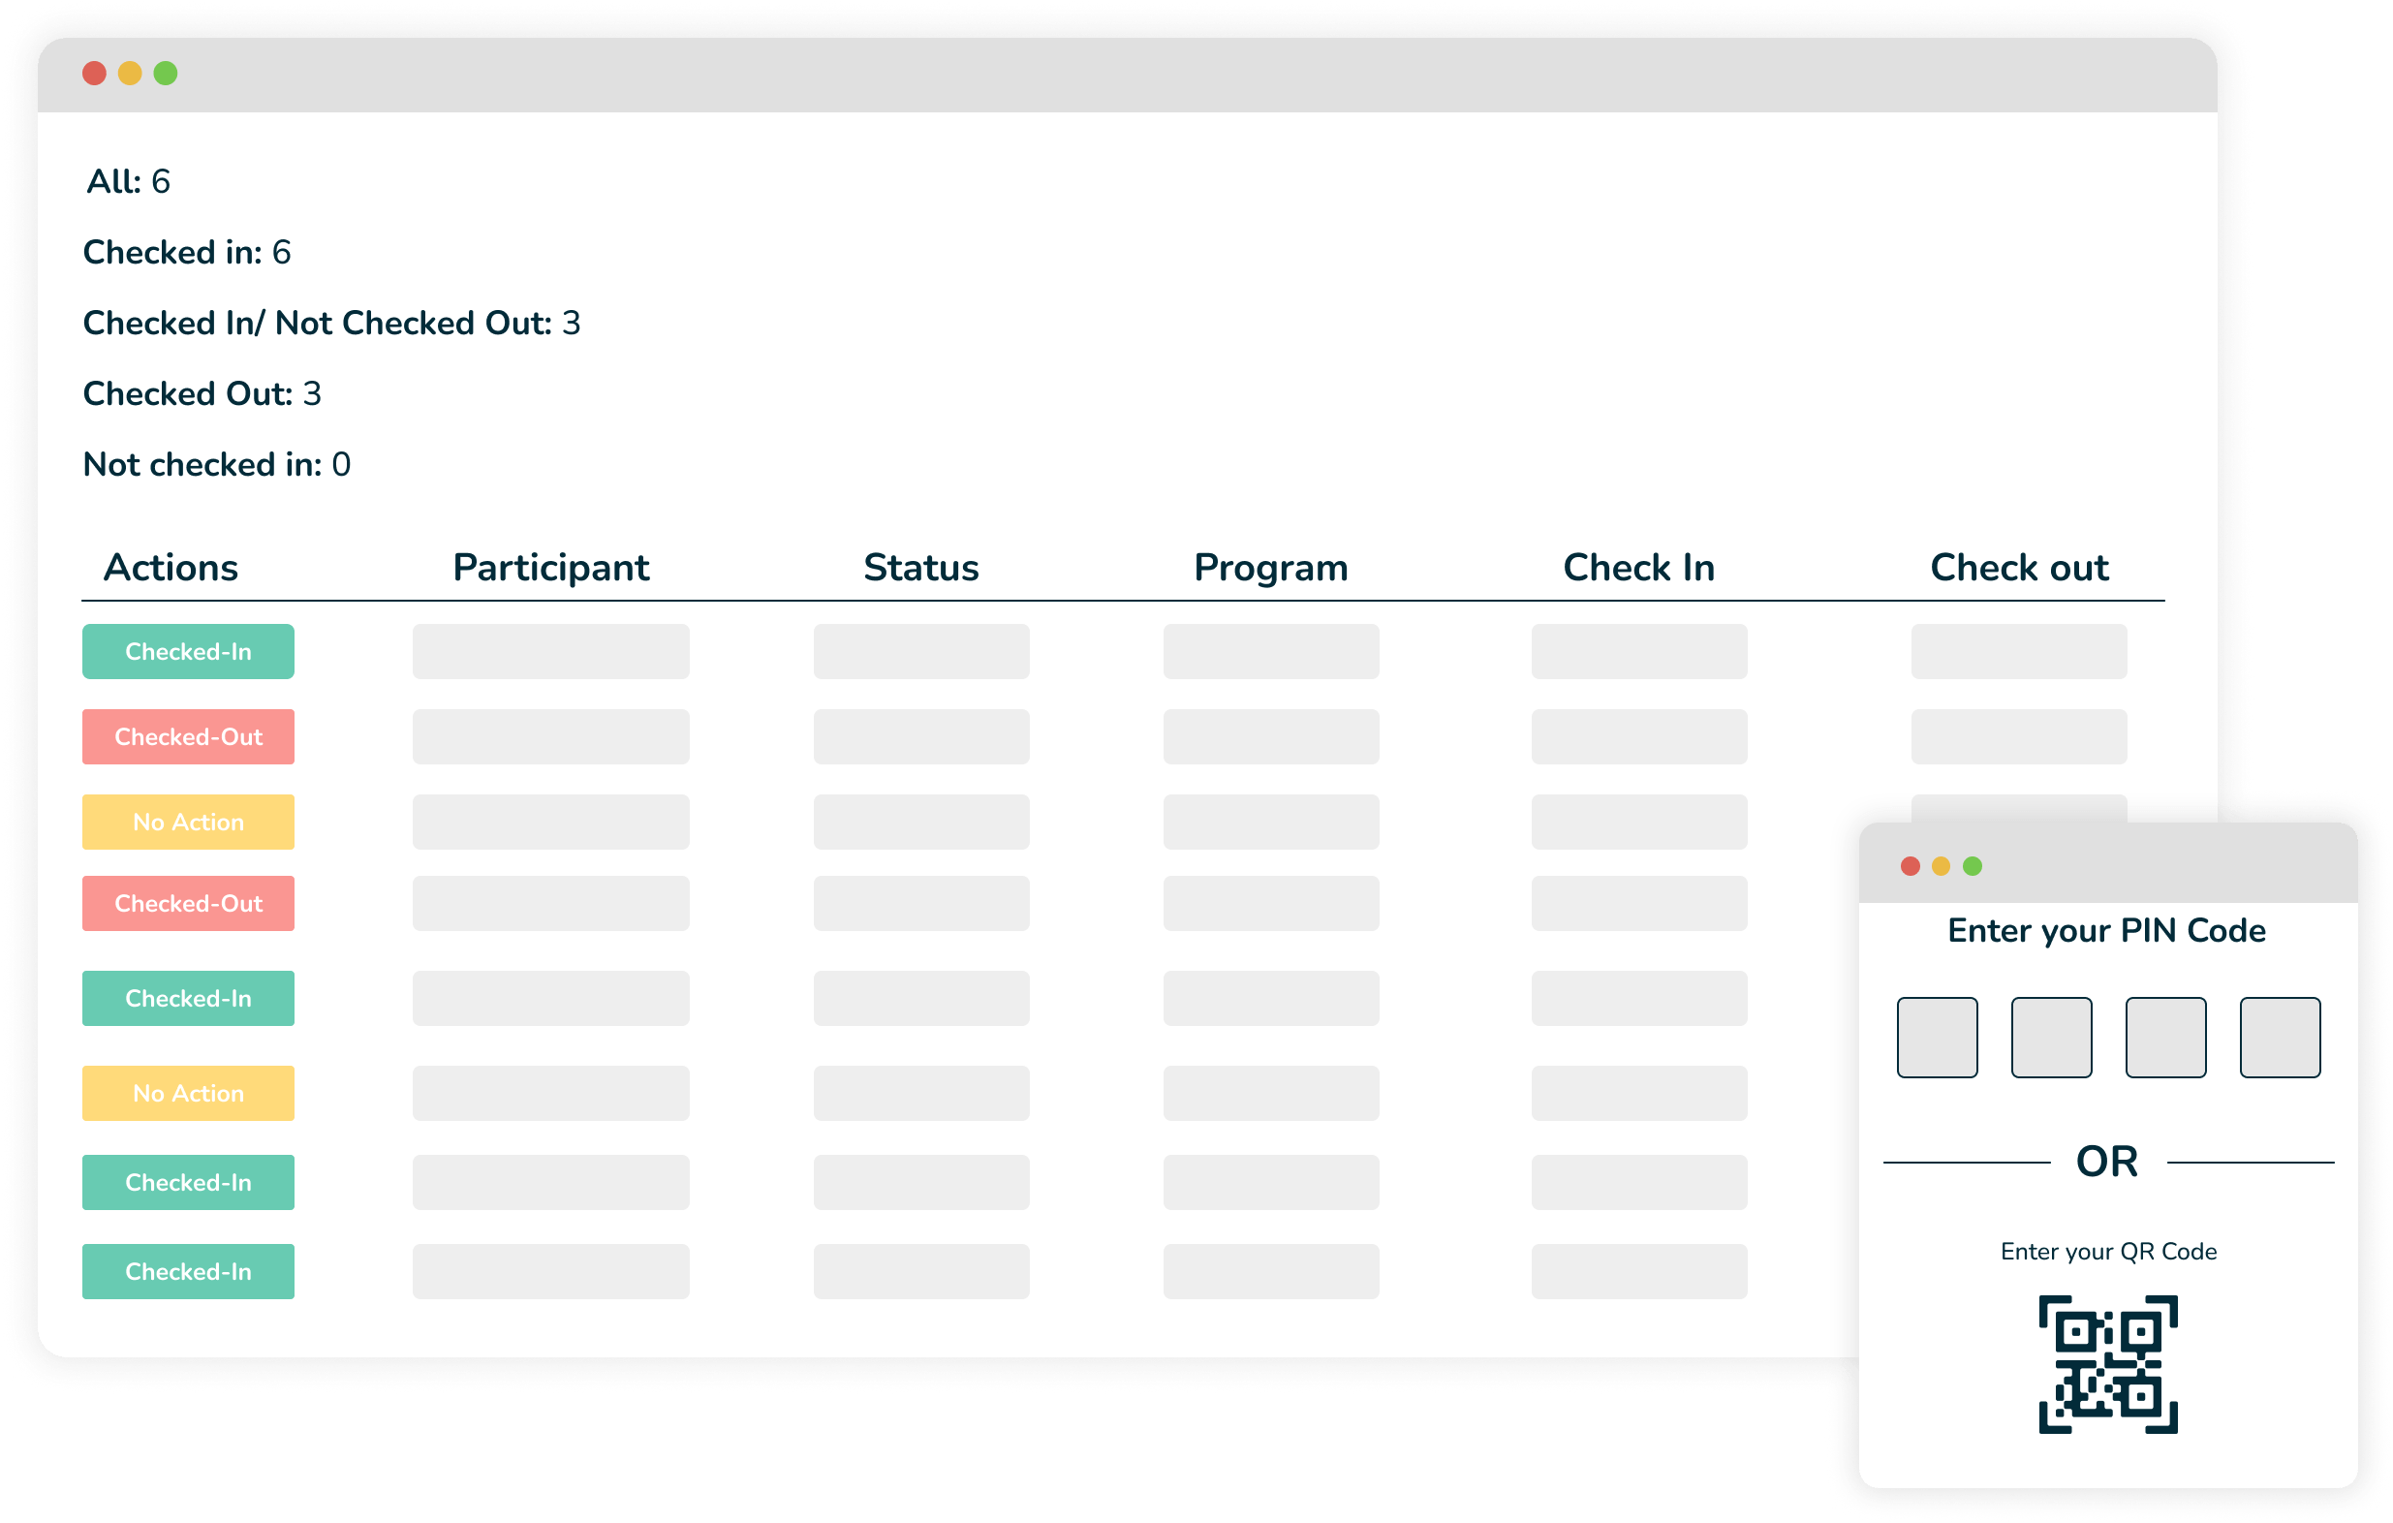This screenshot has width=2393, height=1523.
Task: Click the first Checked-In status badge
Action: [x=188, y=651]
